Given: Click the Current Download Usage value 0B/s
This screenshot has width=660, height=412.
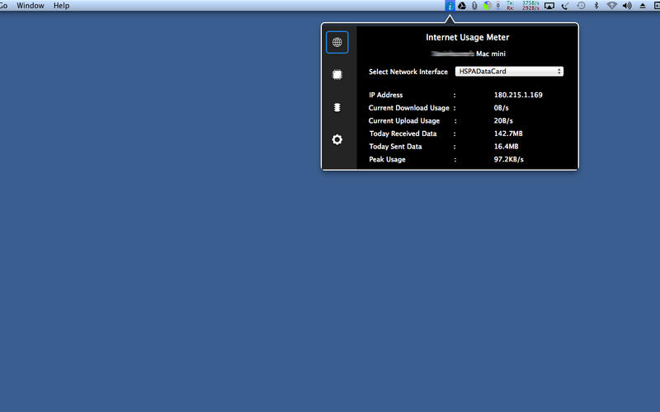Looking at the screenshot, I should pyautogui.click(x=501, y=108).
